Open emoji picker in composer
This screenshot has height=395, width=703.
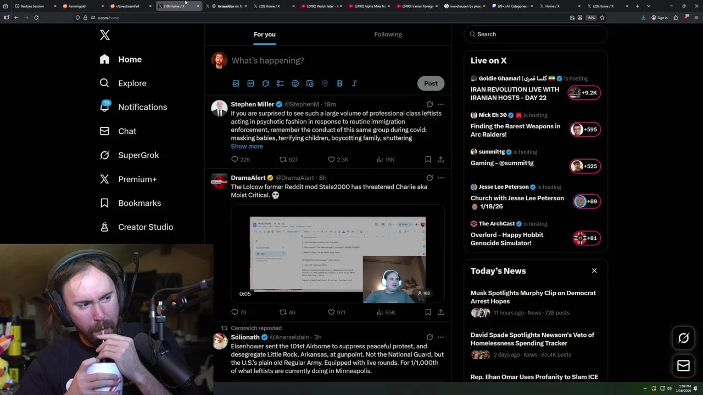point(295,83)
